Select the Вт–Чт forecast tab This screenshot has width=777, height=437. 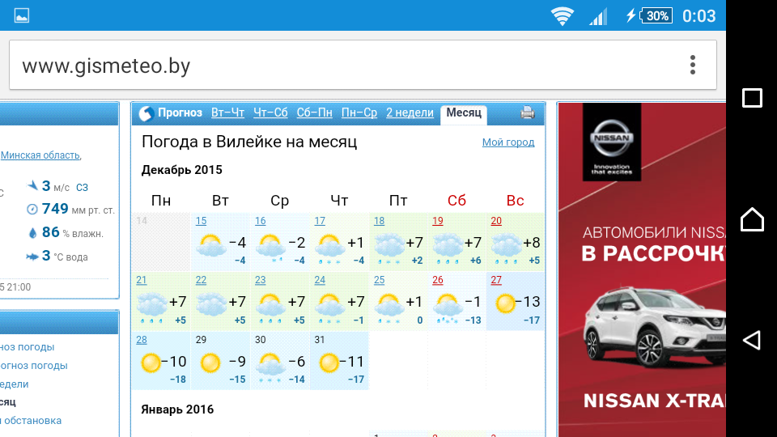(x=227, y=113)
